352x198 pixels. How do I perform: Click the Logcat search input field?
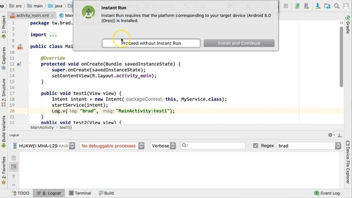[x=213, y=146]
